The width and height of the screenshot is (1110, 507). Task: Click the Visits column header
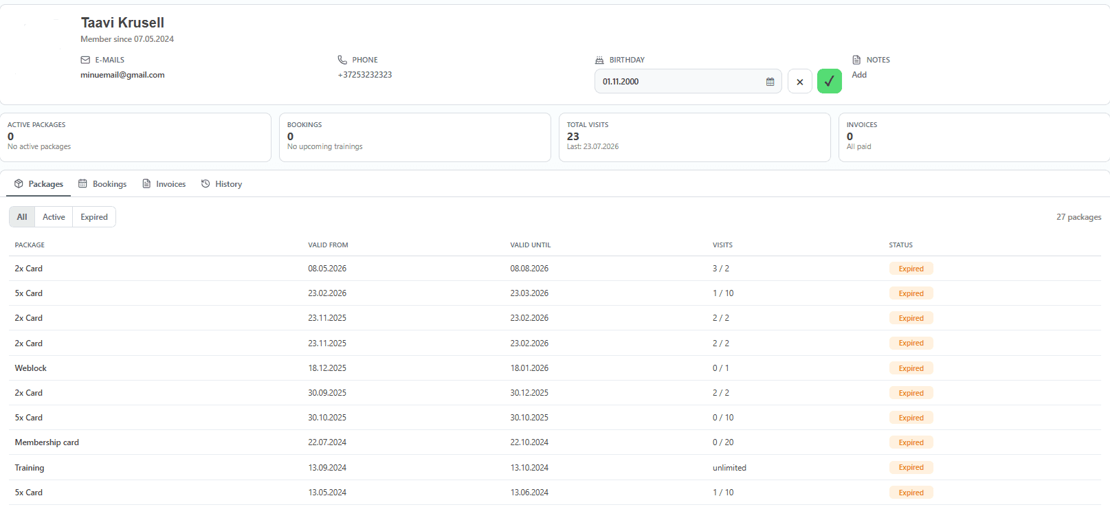tap(722, 245)
